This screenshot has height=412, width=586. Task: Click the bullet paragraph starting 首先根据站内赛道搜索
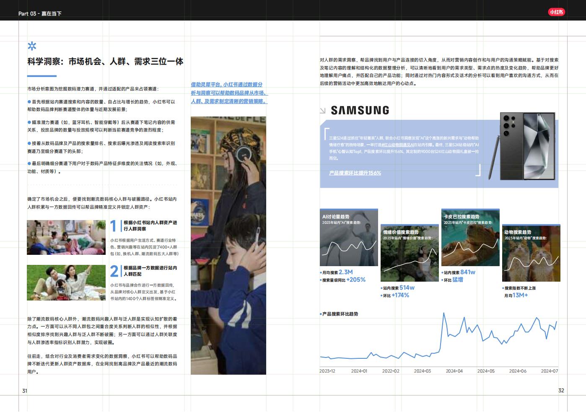click(x=101, y=106)
